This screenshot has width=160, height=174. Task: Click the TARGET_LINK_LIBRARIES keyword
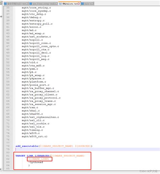tap(32, 156)
